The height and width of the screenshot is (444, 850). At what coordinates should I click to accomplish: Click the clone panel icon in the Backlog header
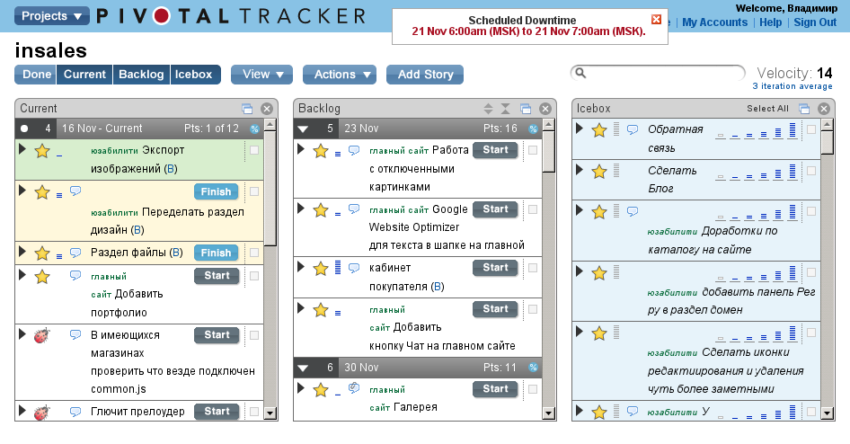coord(526,109)
